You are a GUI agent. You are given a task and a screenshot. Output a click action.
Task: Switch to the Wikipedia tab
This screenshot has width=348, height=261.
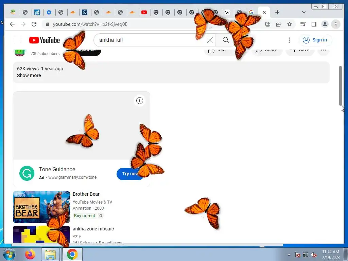click(227, 12)
